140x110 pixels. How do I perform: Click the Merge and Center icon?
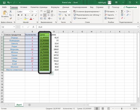(x=52, y=15)
